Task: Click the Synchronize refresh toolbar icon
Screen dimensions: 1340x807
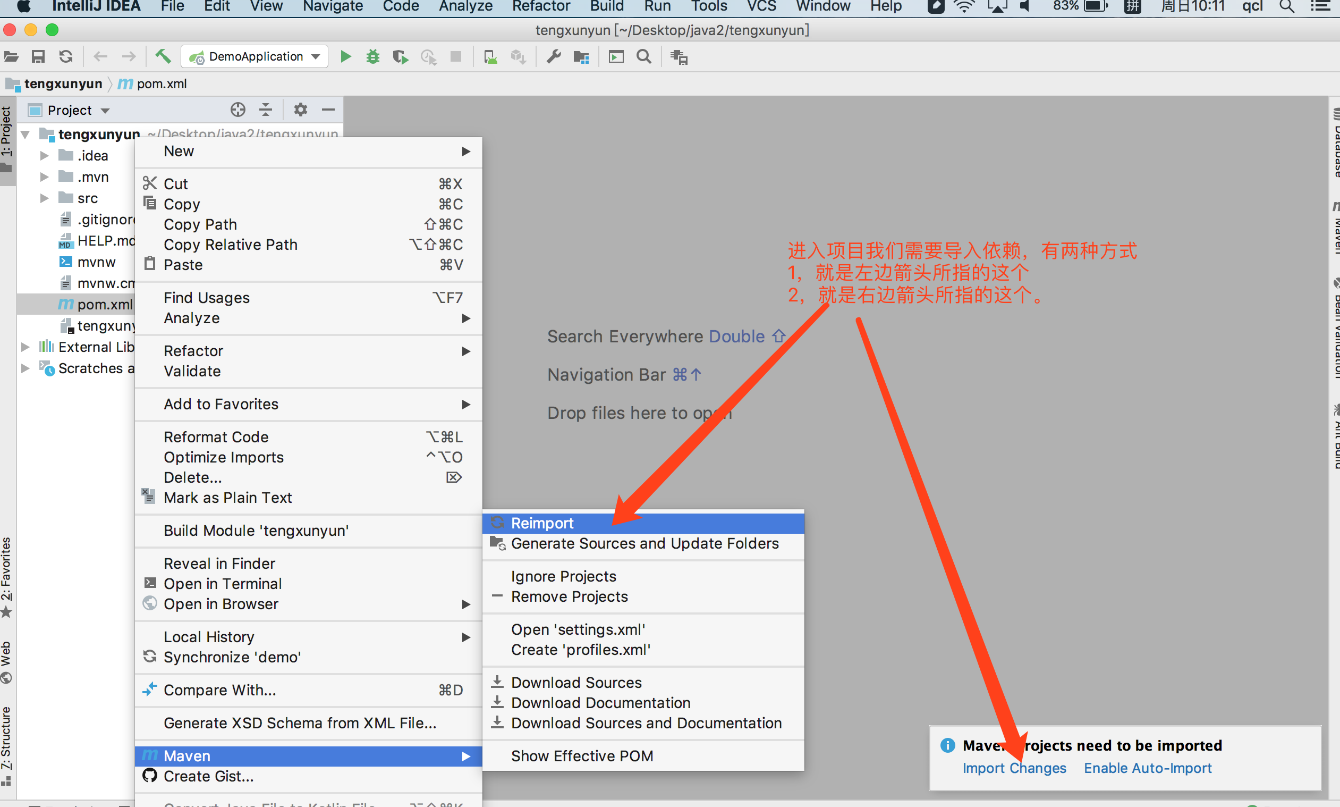Action: (66, 56)
